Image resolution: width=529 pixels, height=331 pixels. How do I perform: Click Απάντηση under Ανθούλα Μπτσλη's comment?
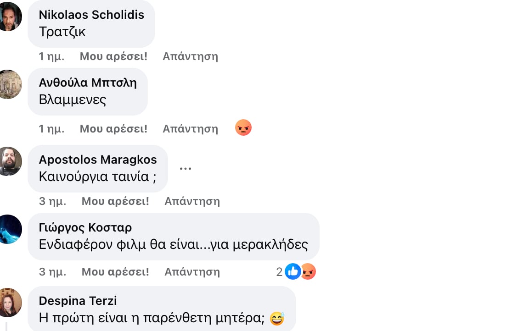[x=190, y=129]
